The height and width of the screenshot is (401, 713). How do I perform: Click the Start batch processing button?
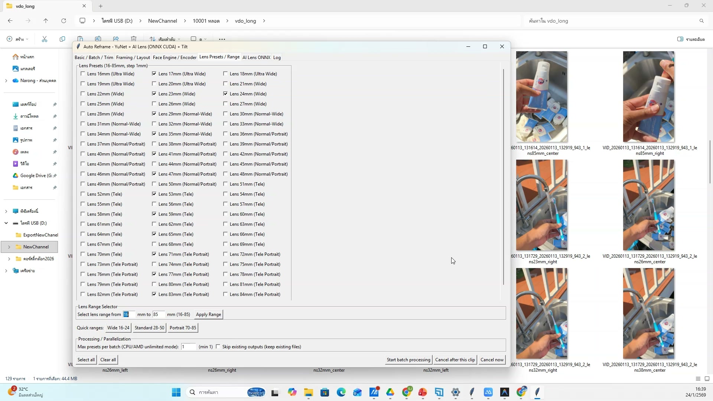(x=408, y=359)
